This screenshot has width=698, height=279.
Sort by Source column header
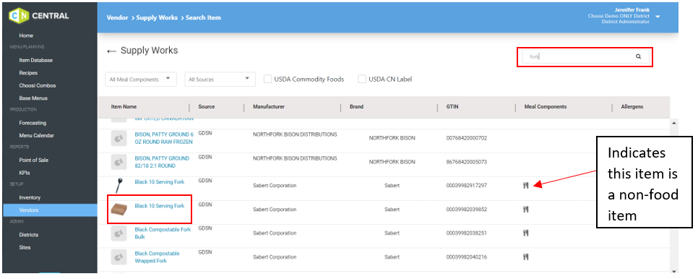click(x=207, y=107)
